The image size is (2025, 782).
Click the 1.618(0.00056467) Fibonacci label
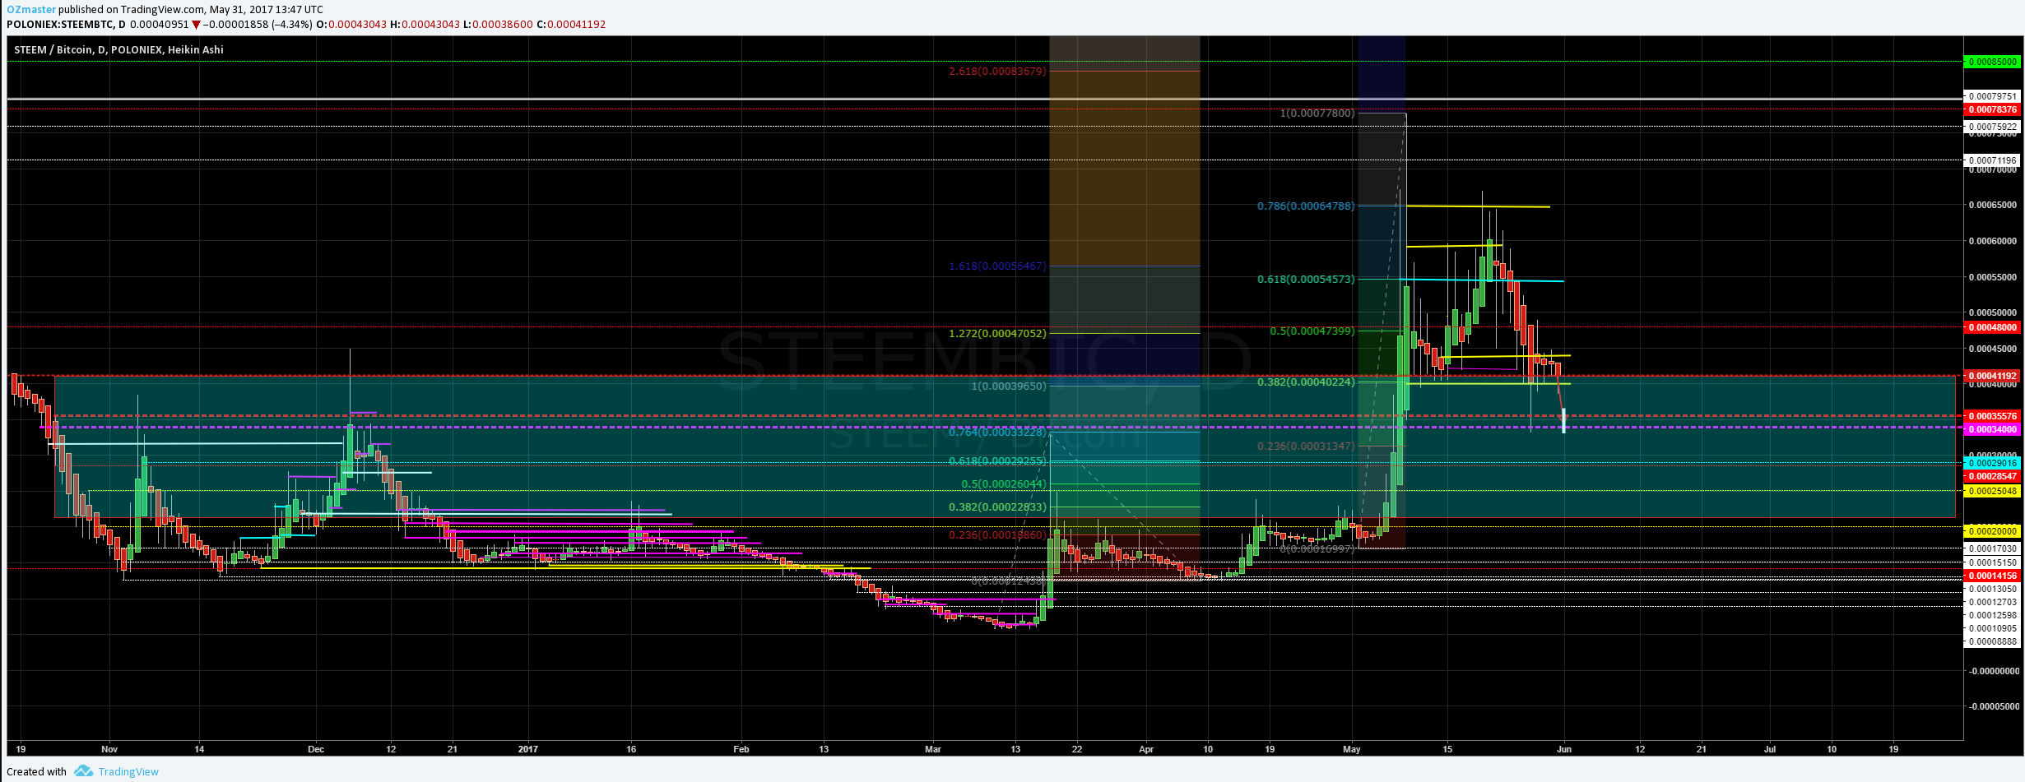(997, 266)
